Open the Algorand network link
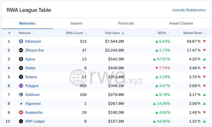Viewport: 212px width, 127px height. tap(33, 103)
